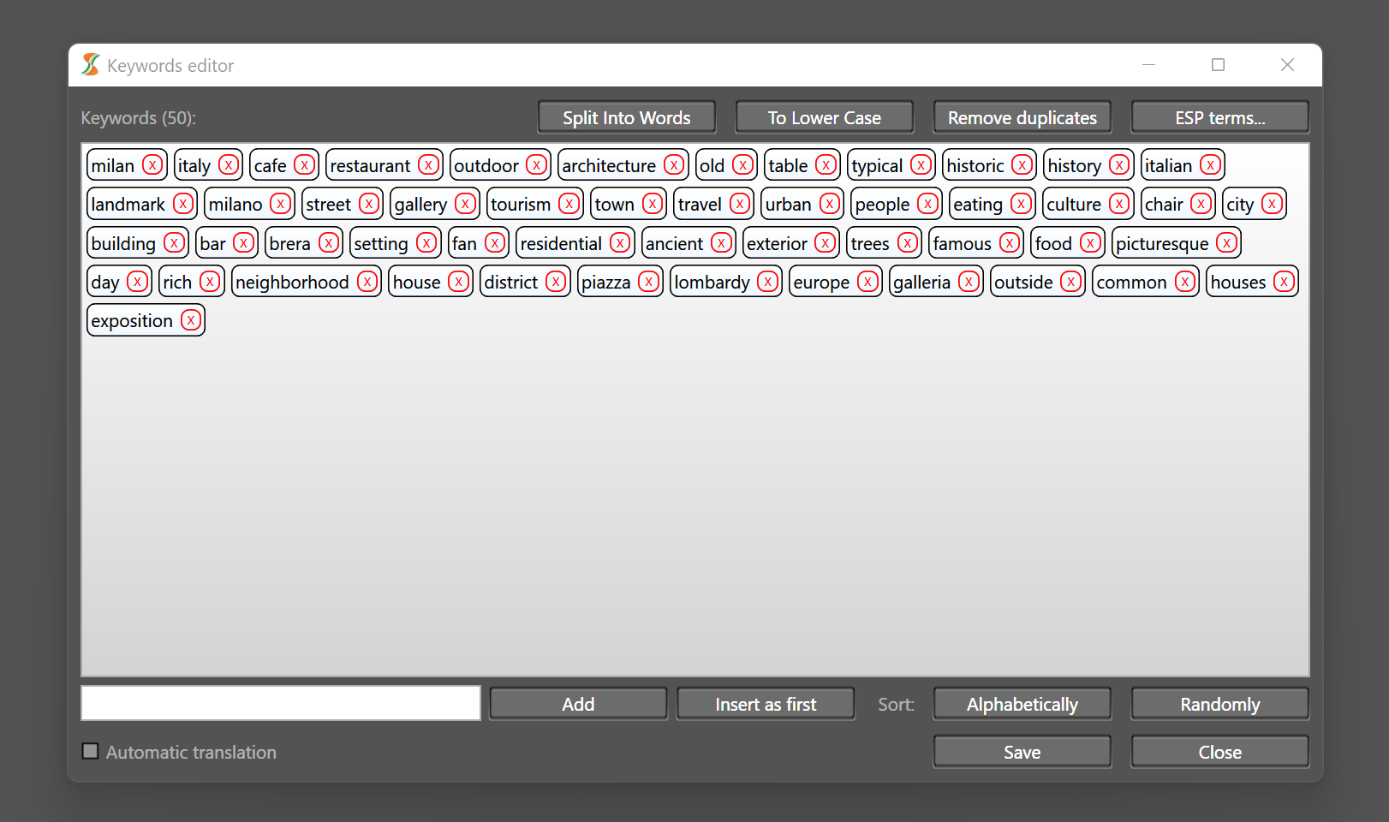Delete the keyword 'exposition'

pyautogui.click(x=190, y=320)
